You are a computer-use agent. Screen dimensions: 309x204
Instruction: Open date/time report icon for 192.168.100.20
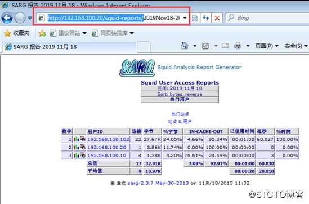click(83, 147)
